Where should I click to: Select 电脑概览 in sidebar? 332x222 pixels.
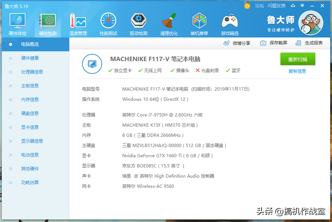coord(36,44)
